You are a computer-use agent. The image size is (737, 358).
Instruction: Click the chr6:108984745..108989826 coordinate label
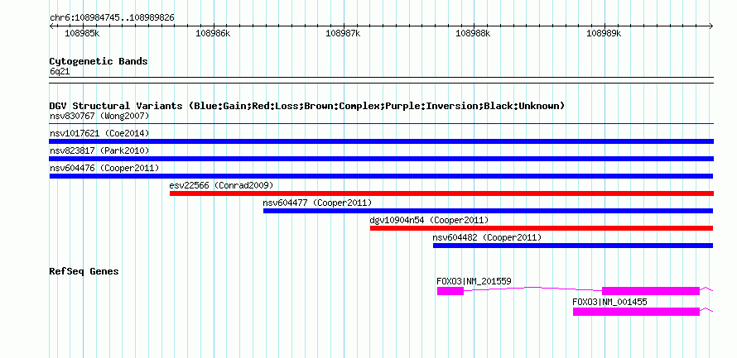click(x=112, y=18)
